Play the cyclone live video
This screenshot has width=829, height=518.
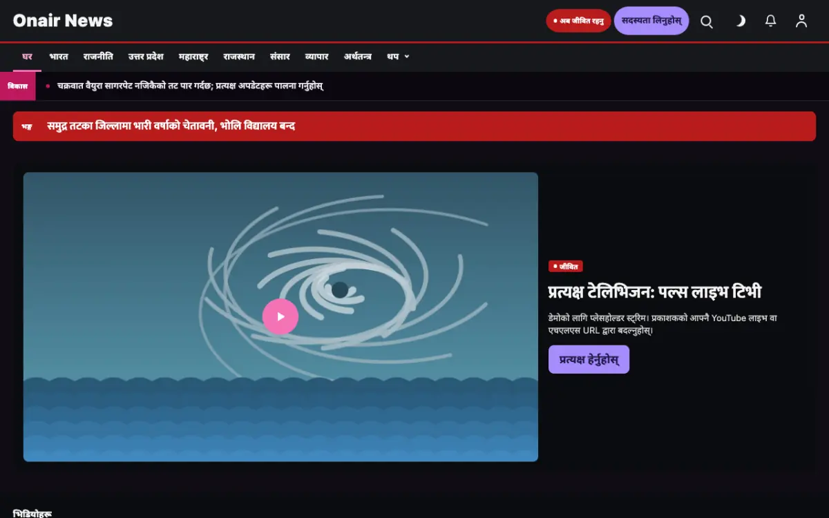point(280,316)
